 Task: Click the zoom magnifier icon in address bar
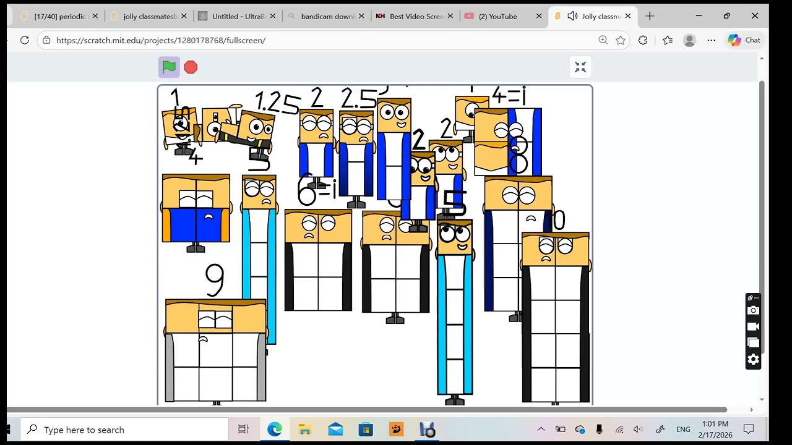(x=603, y=40)
